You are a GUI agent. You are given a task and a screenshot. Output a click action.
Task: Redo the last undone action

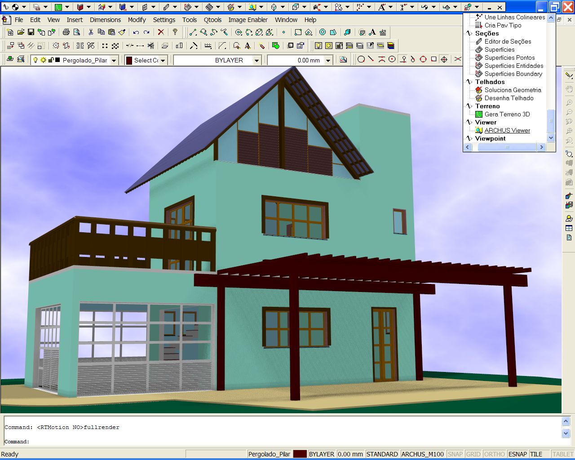tap(146, 32)
